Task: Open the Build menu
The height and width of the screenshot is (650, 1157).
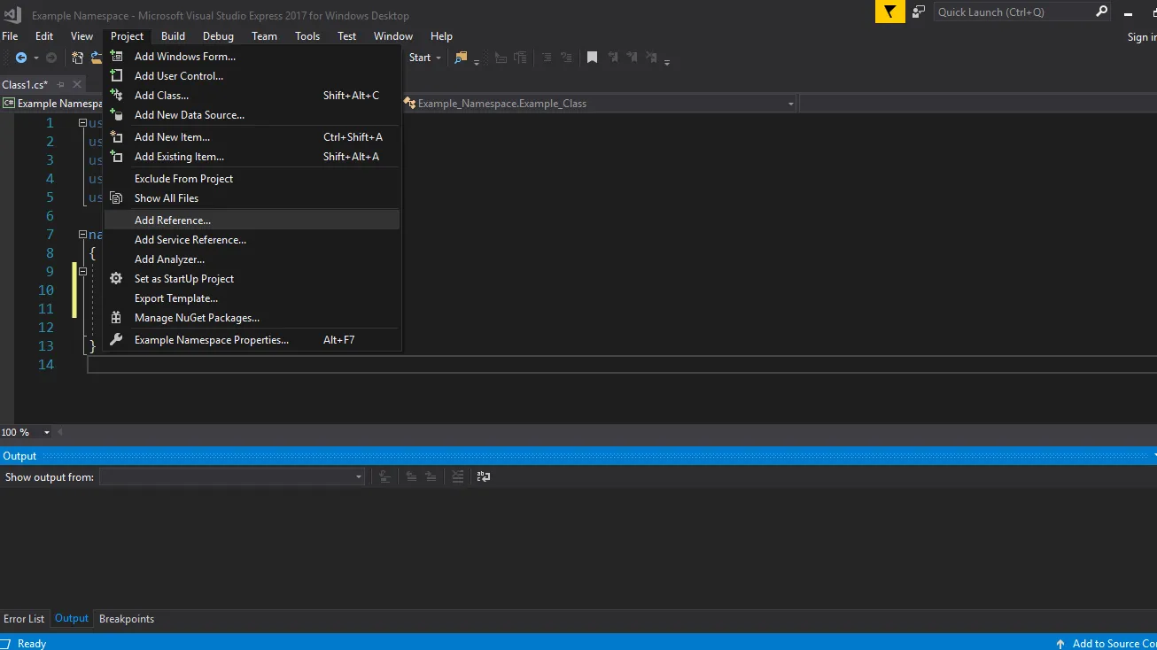Action: click(173, 36)
